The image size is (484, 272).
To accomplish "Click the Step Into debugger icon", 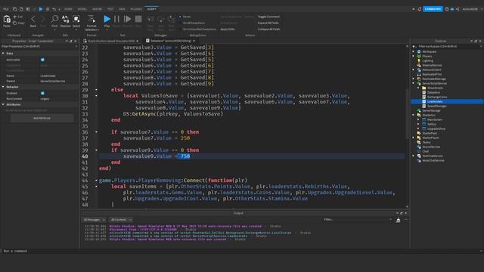I will [x=150, y=20].
